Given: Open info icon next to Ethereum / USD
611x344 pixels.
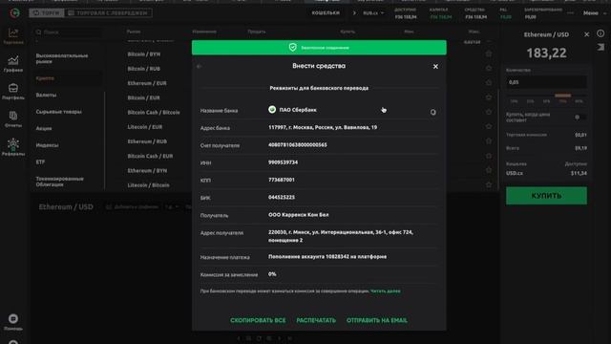Looking at the screenshot, I should pyautogui.click(x=600, y=33).
